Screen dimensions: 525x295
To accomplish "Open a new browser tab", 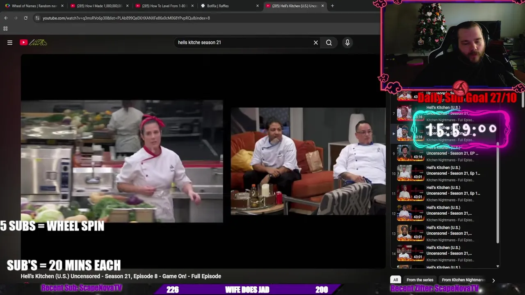I will point(332,6).
